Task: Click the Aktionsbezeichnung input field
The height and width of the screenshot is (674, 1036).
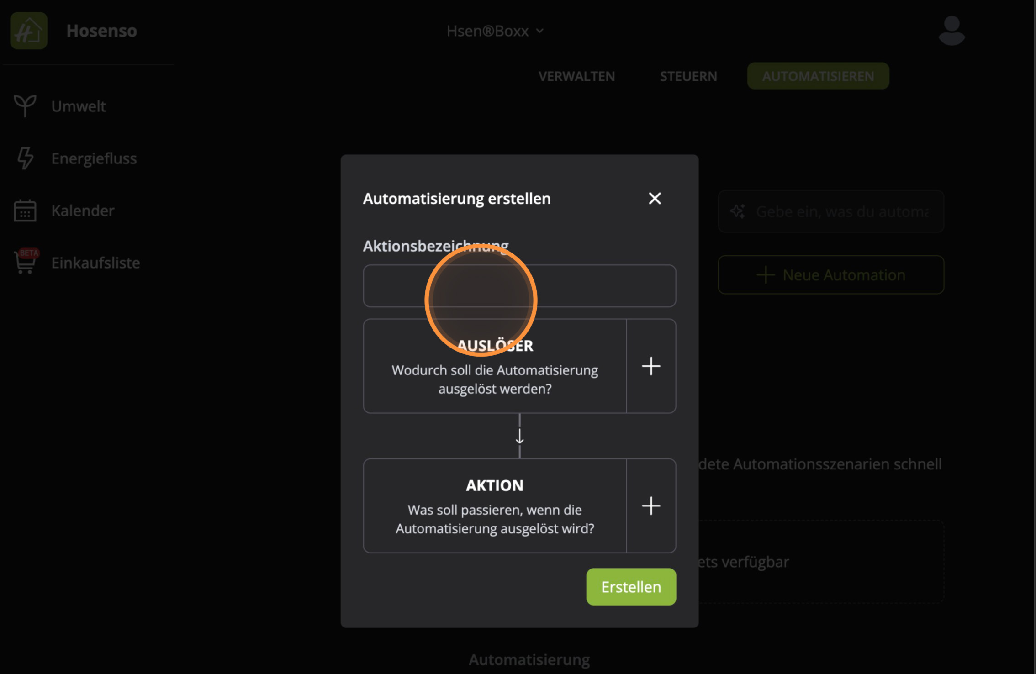Action: (520, 286)
